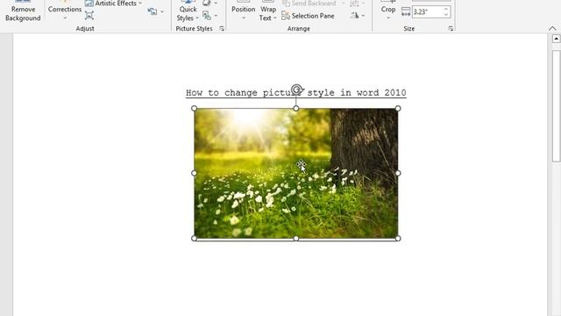This screenshot has width=561, height=316.
Task: Click the vertical scrollbar up arrow
Action: (x=556, y=39)
